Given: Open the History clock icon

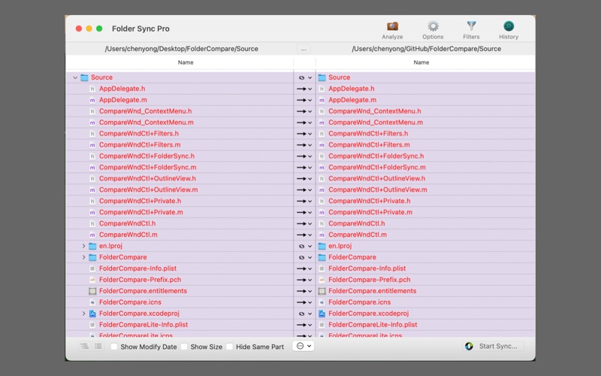Looking at the screenshot, I should point(509,26).
